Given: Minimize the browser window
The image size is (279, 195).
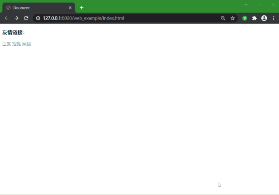Looking at the screenshot, I should tap(246, 5).
